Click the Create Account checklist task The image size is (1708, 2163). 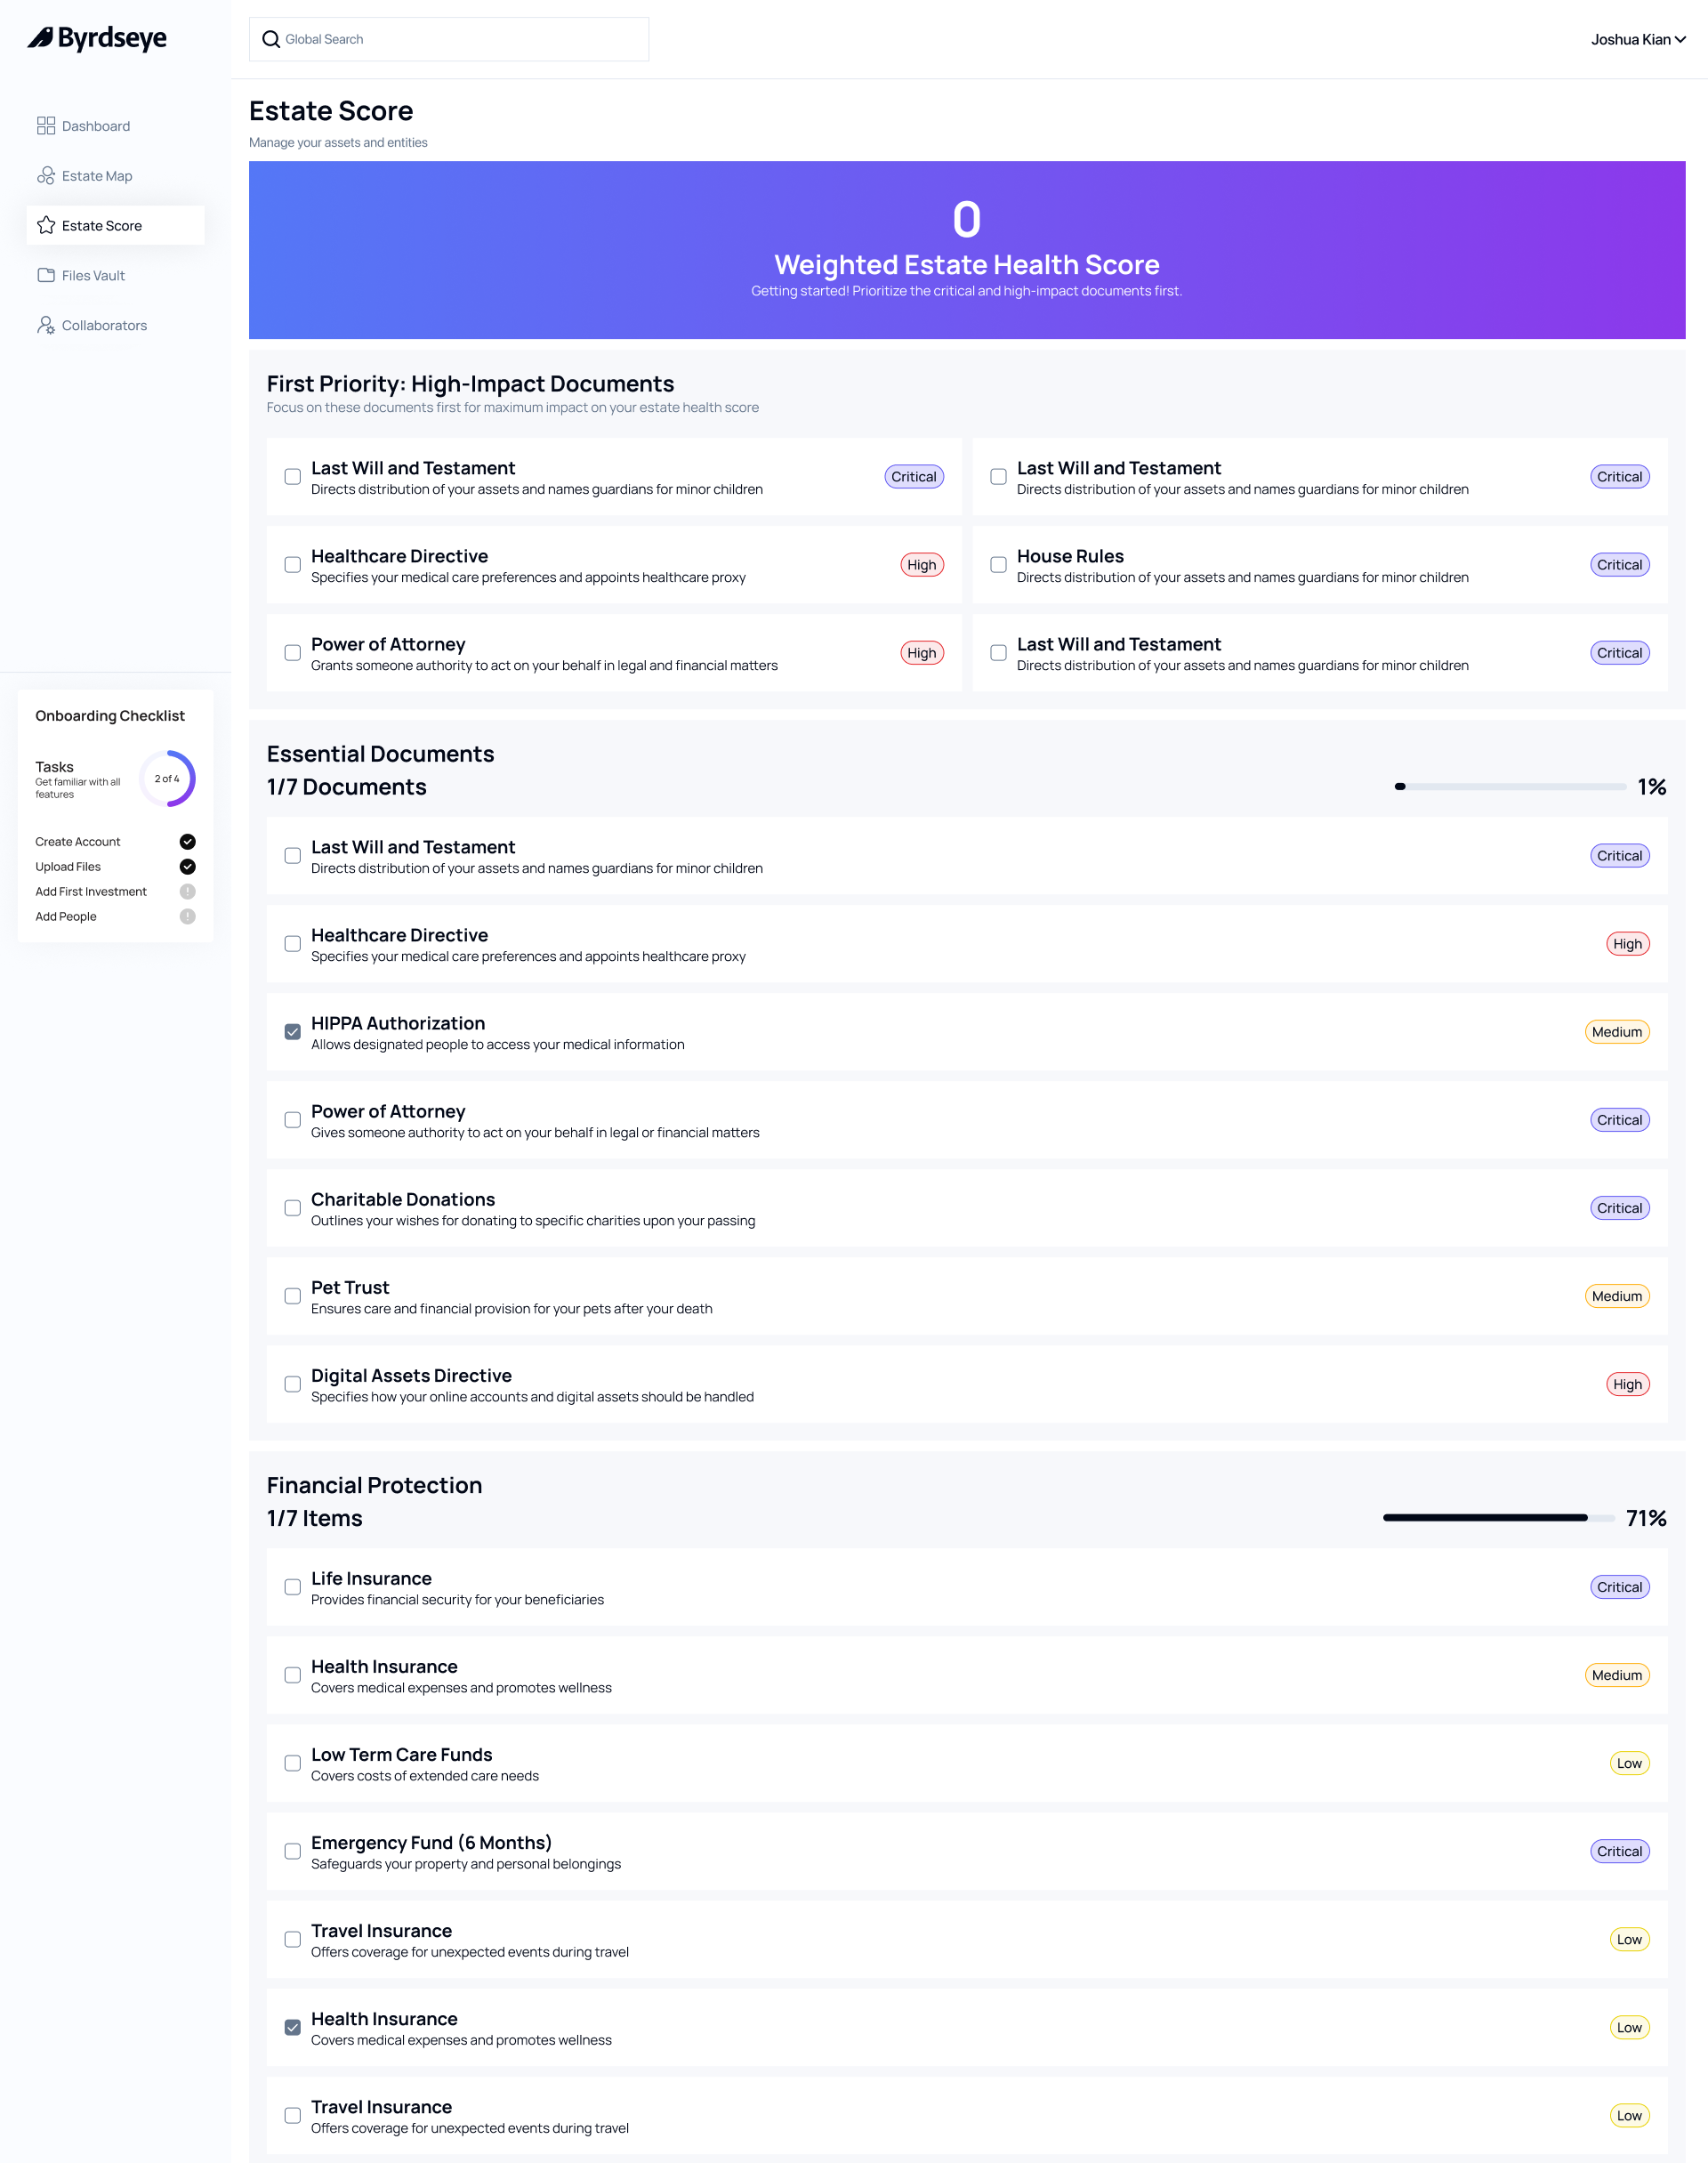tap(115, 842)
